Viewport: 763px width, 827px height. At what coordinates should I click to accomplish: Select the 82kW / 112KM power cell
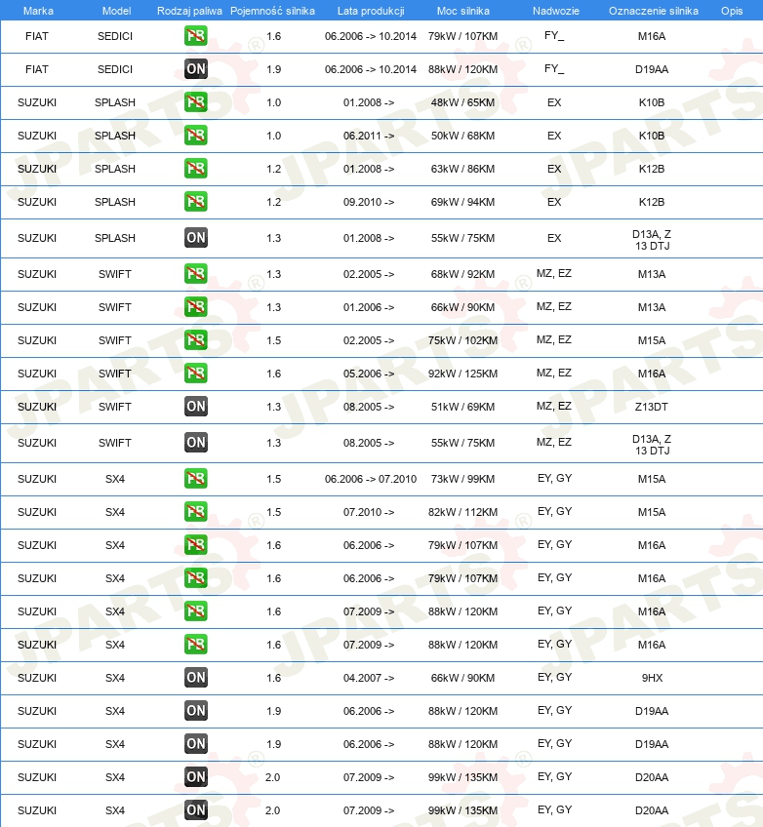coord(462,512)
